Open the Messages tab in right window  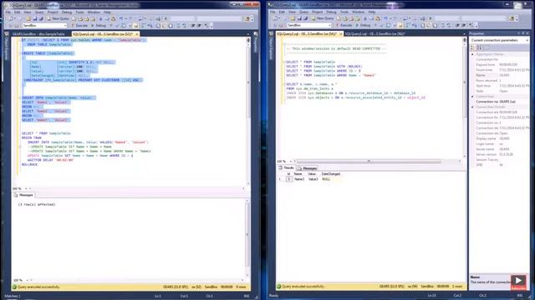click(307, 168)
